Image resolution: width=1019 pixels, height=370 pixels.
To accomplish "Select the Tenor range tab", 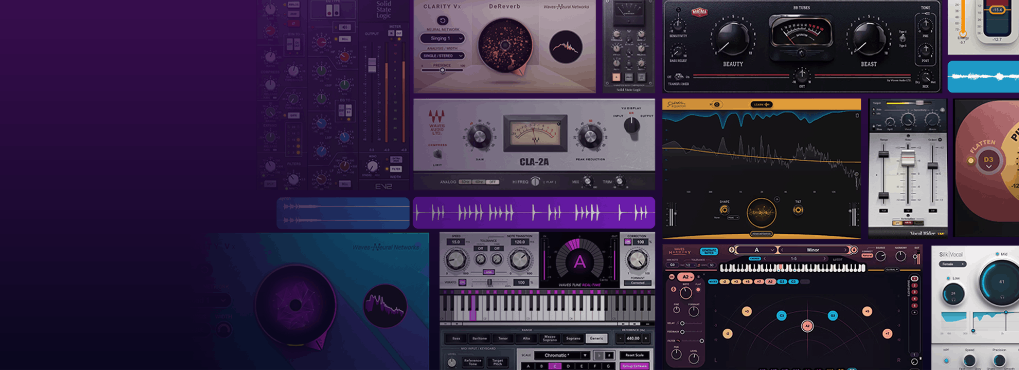I will click(503, 339).
